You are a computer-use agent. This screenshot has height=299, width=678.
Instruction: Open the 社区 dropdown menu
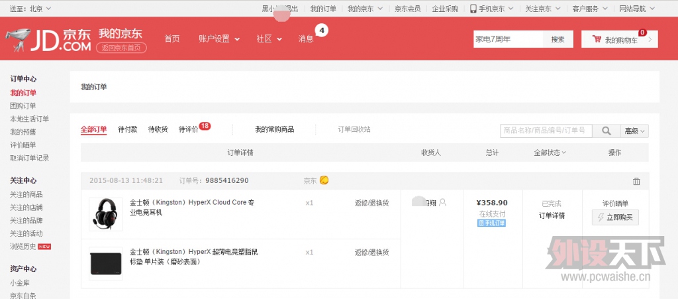point(269,38)
